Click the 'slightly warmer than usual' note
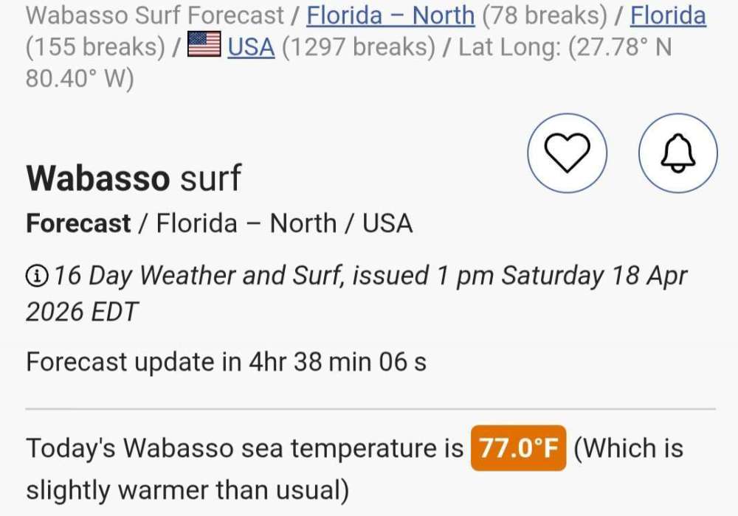This screenshot has height=516, width=738. [187, 490]
